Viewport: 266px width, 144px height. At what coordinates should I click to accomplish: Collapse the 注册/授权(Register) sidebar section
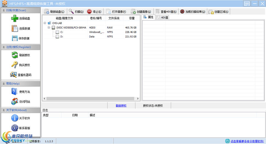tap(4, 47)
